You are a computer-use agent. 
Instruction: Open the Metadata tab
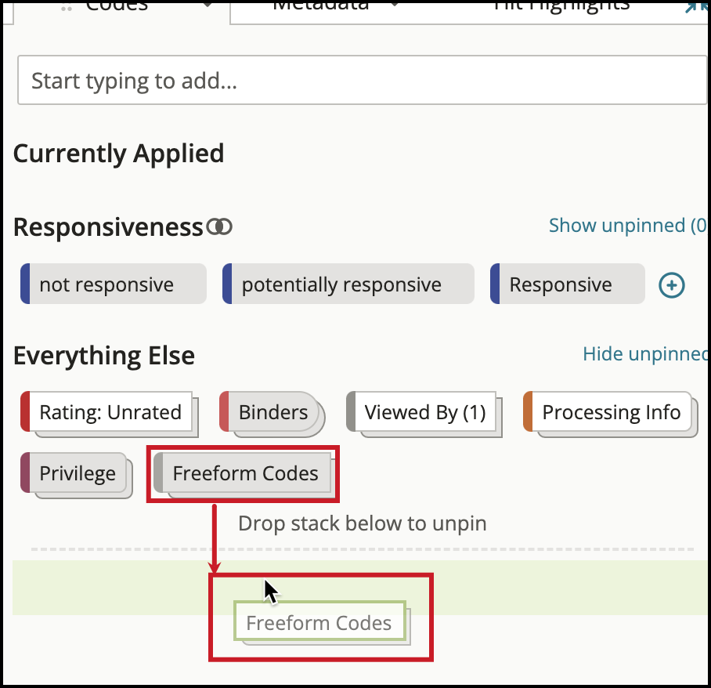point(320,7)
